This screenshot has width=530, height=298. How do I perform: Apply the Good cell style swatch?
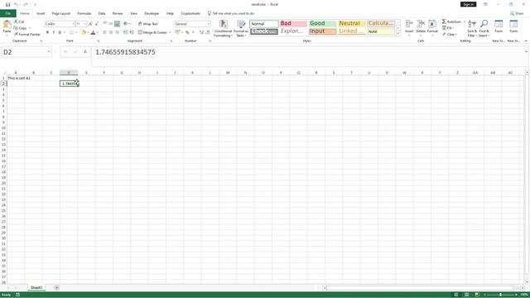coord(322,23)
